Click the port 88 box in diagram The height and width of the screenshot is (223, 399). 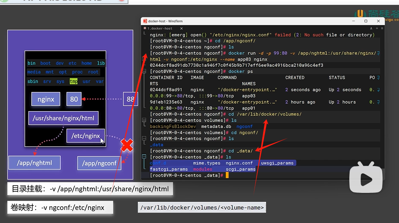pyautogui.click(x=130, y=99)
